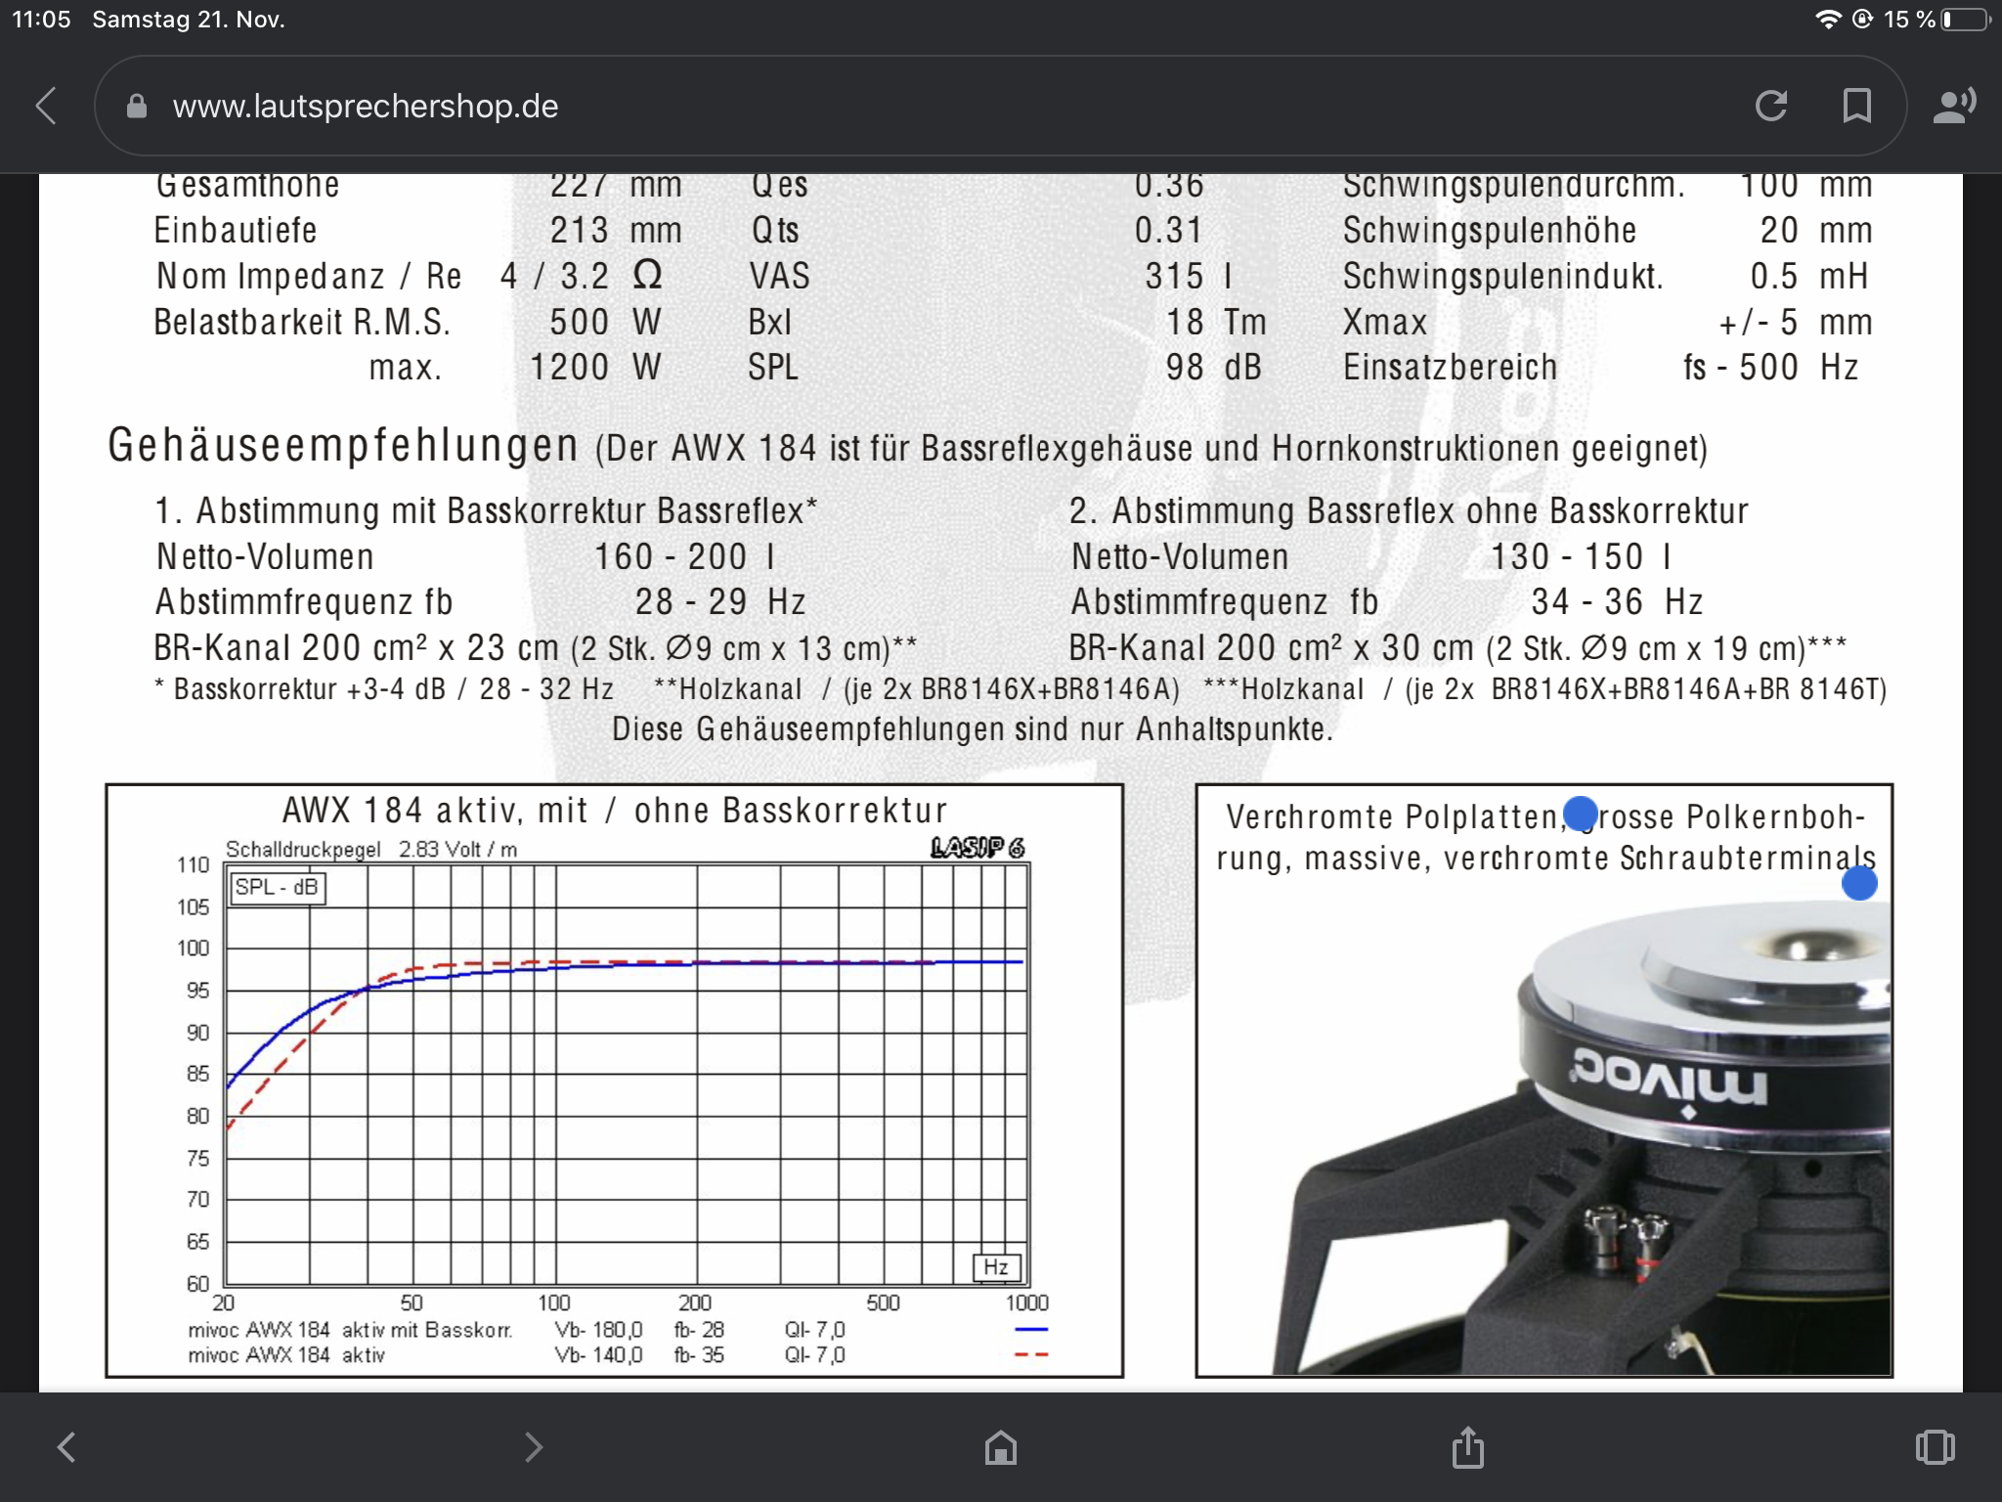Bookmark this page
This screenshot has width=2002, height=1502.
click(1856, 106)
